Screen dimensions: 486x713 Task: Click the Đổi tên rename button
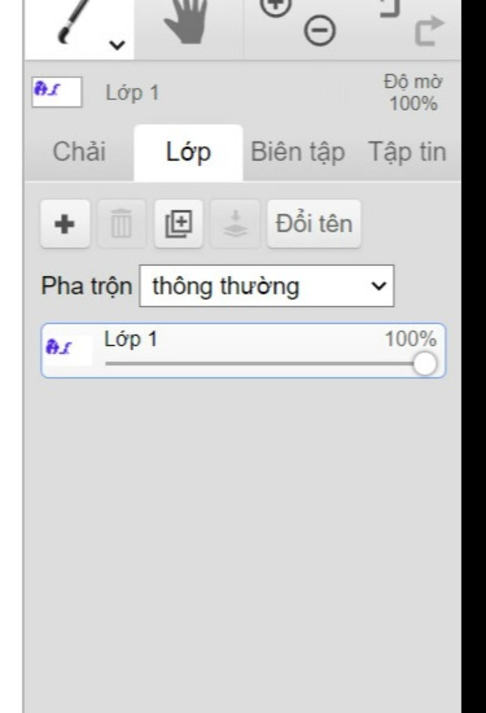tap(314, 224)
